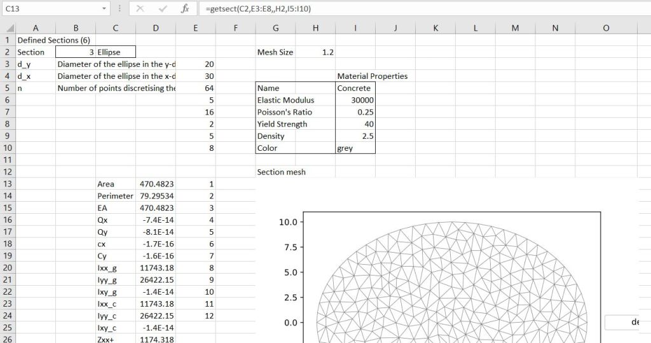Click the Elastic Modulus value 30000
The height and width of the screenshot is (343, 651).
[355, 100]
